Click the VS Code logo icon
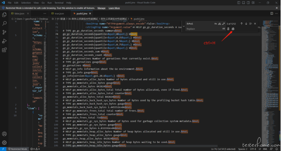Screen dimensions: 281x151 tap(3, 3)
